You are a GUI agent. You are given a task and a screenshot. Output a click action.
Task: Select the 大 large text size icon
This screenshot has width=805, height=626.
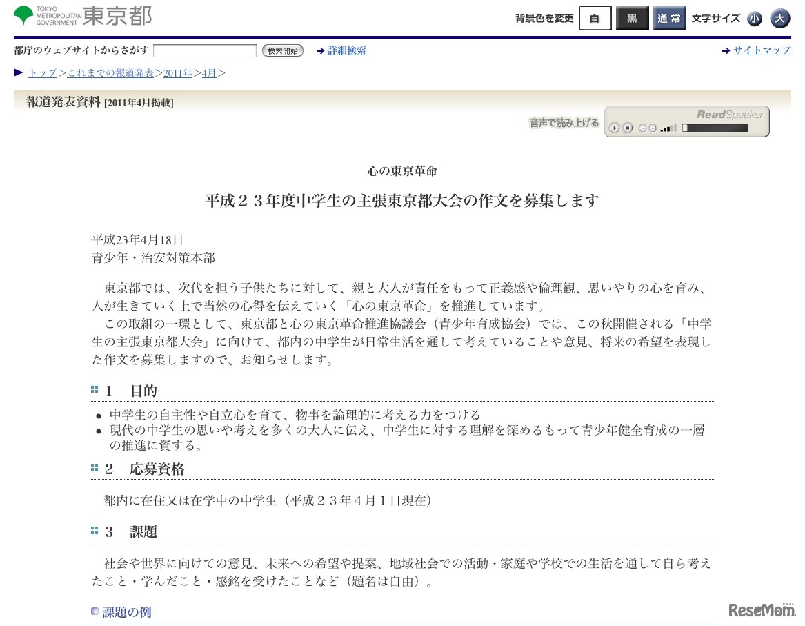tap(780, 19)
